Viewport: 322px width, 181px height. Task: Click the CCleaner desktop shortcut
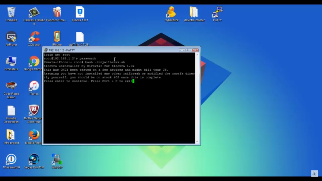coord(34,37)
